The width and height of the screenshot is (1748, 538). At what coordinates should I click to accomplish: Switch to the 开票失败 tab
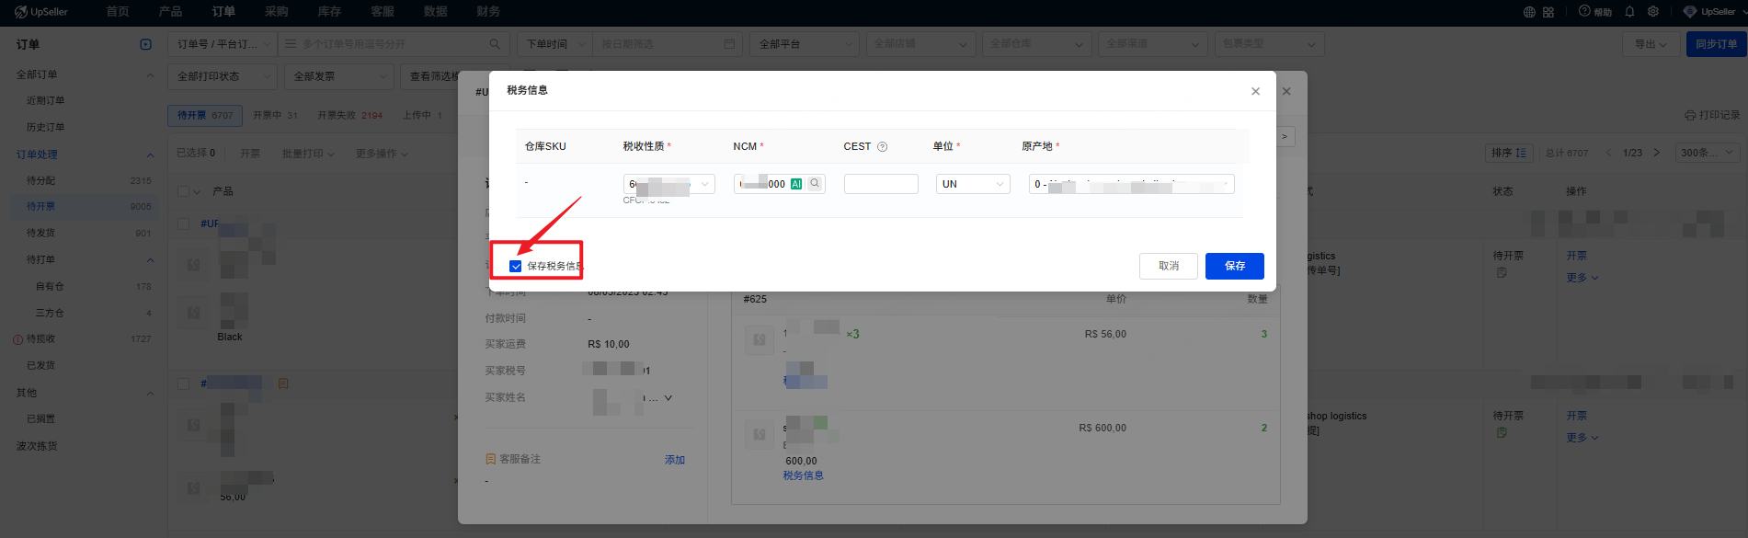point(349,115)
